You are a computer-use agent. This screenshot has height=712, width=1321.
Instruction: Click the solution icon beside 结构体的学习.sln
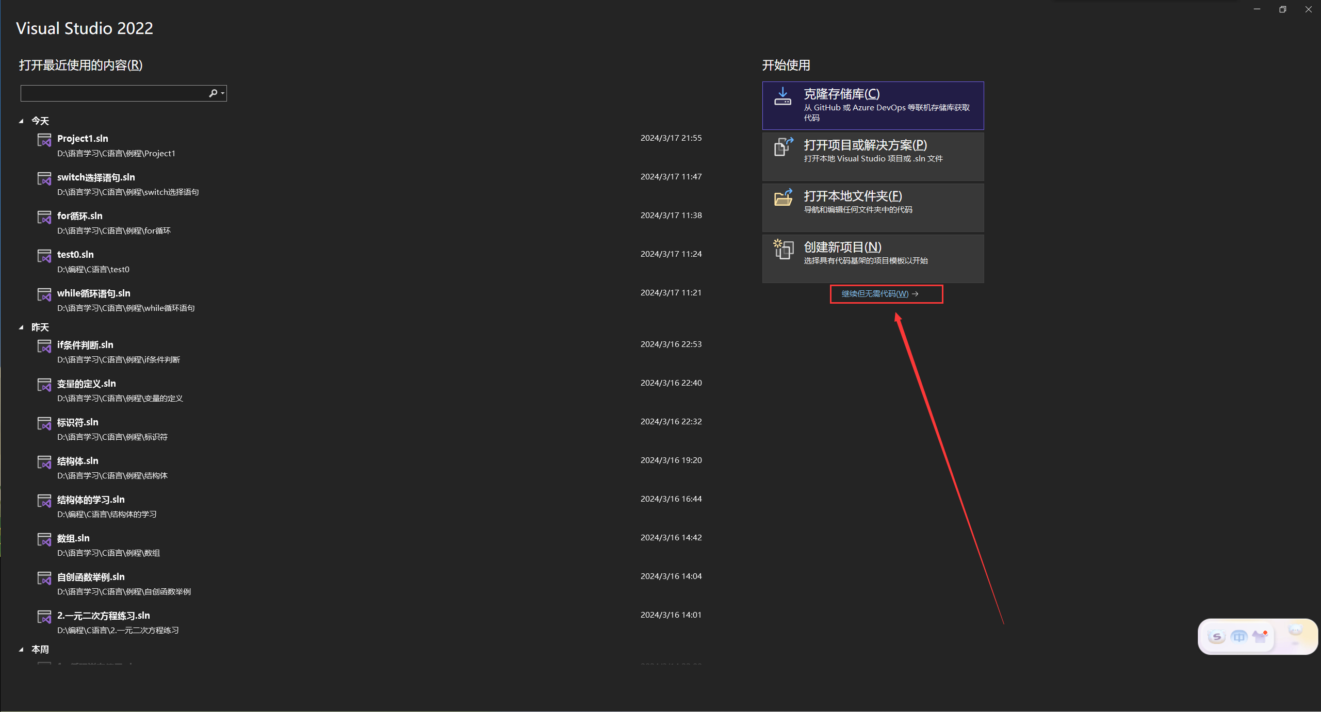click(44, 501)
